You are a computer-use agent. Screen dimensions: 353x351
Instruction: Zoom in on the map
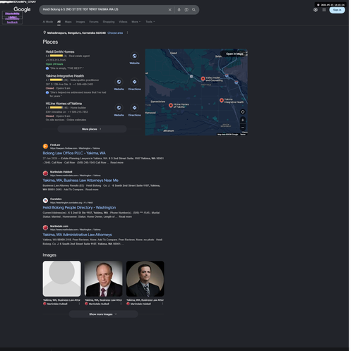243,120
